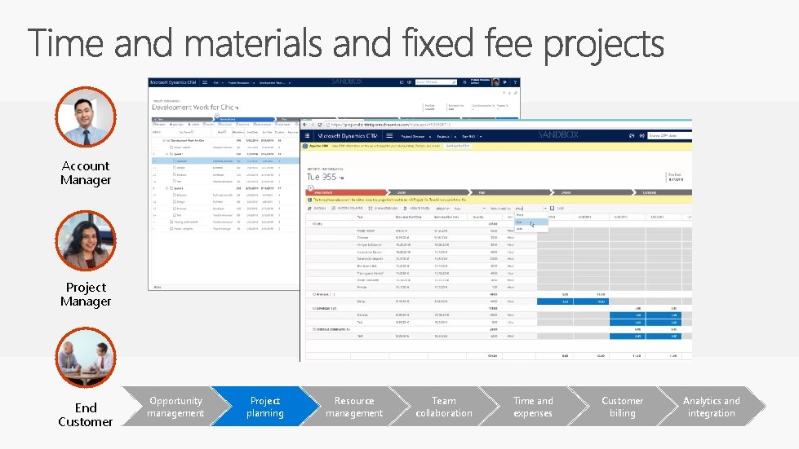Select the Project planning stage arrow
This screenshot has height=449, width=799.
coord(265,407)
